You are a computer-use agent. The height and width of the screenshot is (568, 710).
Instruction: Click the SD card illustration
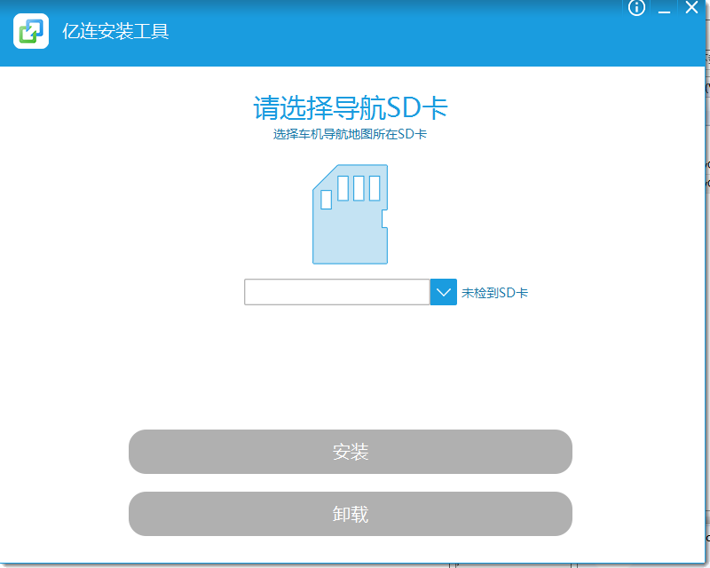349,216
